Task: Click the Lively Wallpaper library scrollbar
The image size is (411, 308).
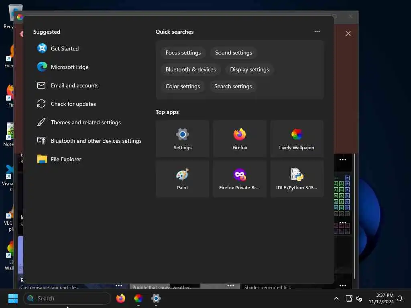Action: [x=354, y=216]
